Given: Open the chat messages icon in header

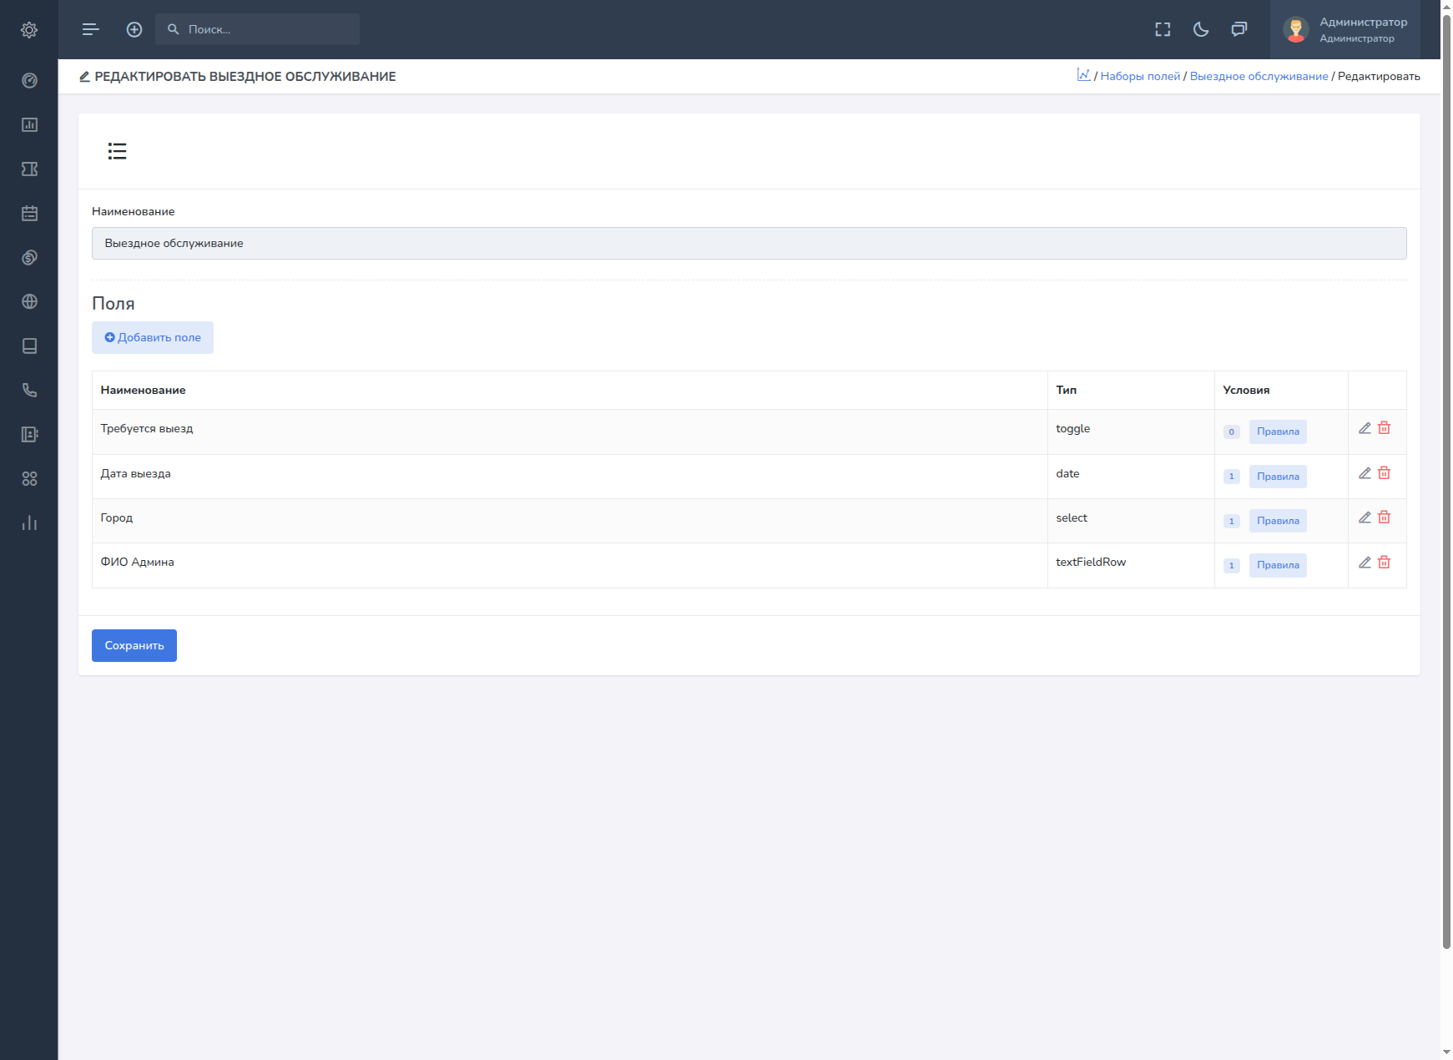Looking at the screenshot, I should (x=1239, y=30).
